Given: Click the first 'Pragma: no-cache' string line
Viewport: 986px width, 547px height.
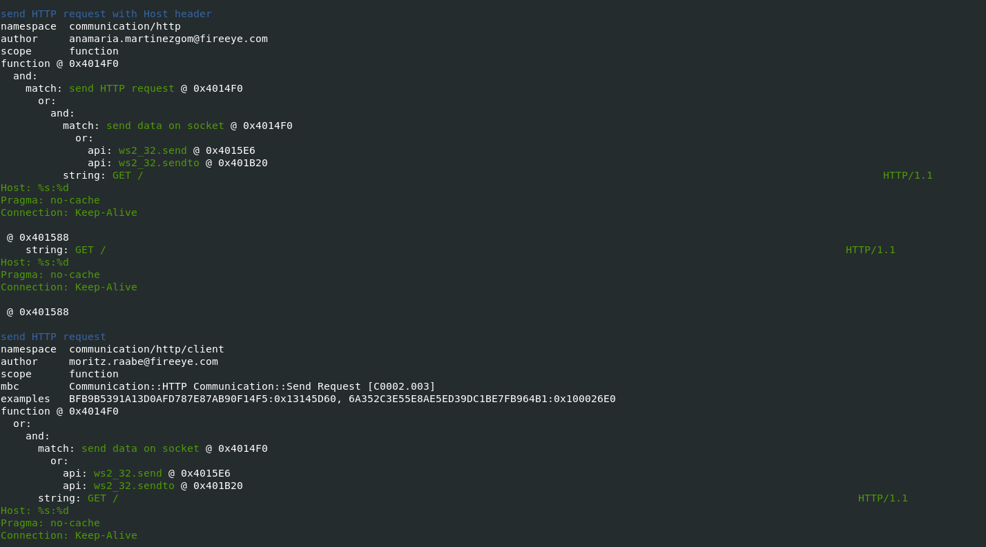Looking at the screenshot, I should (50, 200).
